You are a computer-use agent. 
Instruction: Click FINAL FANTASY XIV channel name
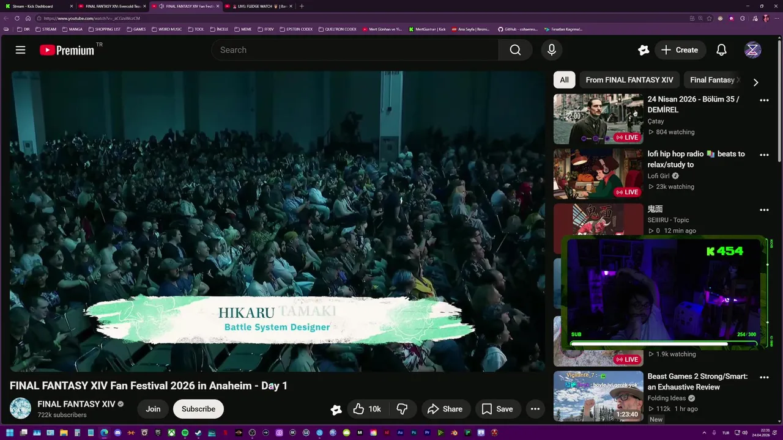point(76,404)
